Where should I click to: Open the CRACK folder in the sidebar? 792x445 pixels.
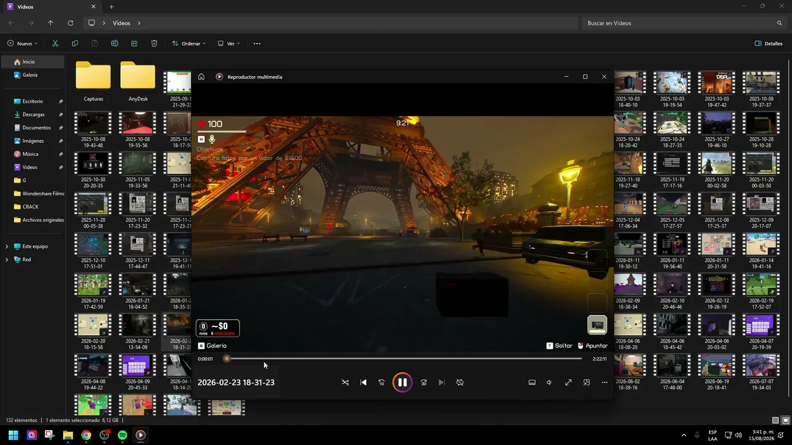pos(32,206)
